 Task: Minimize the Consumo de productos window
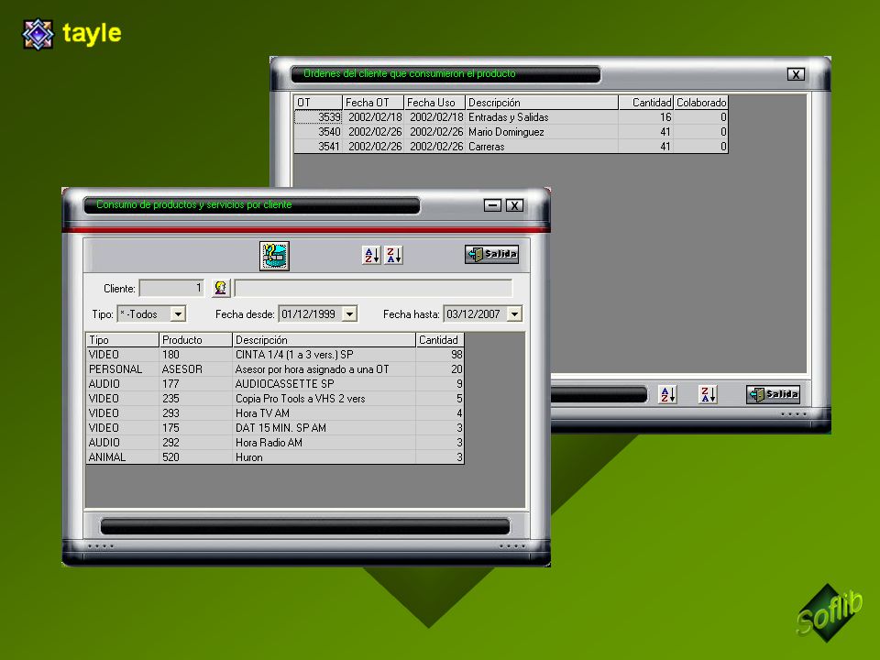pos(493,205)
